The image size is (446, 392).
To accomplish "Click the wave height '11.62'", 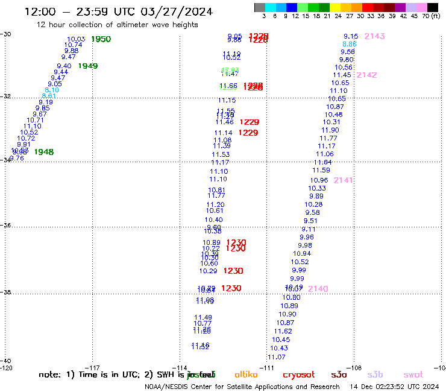I will coord(283,331).
